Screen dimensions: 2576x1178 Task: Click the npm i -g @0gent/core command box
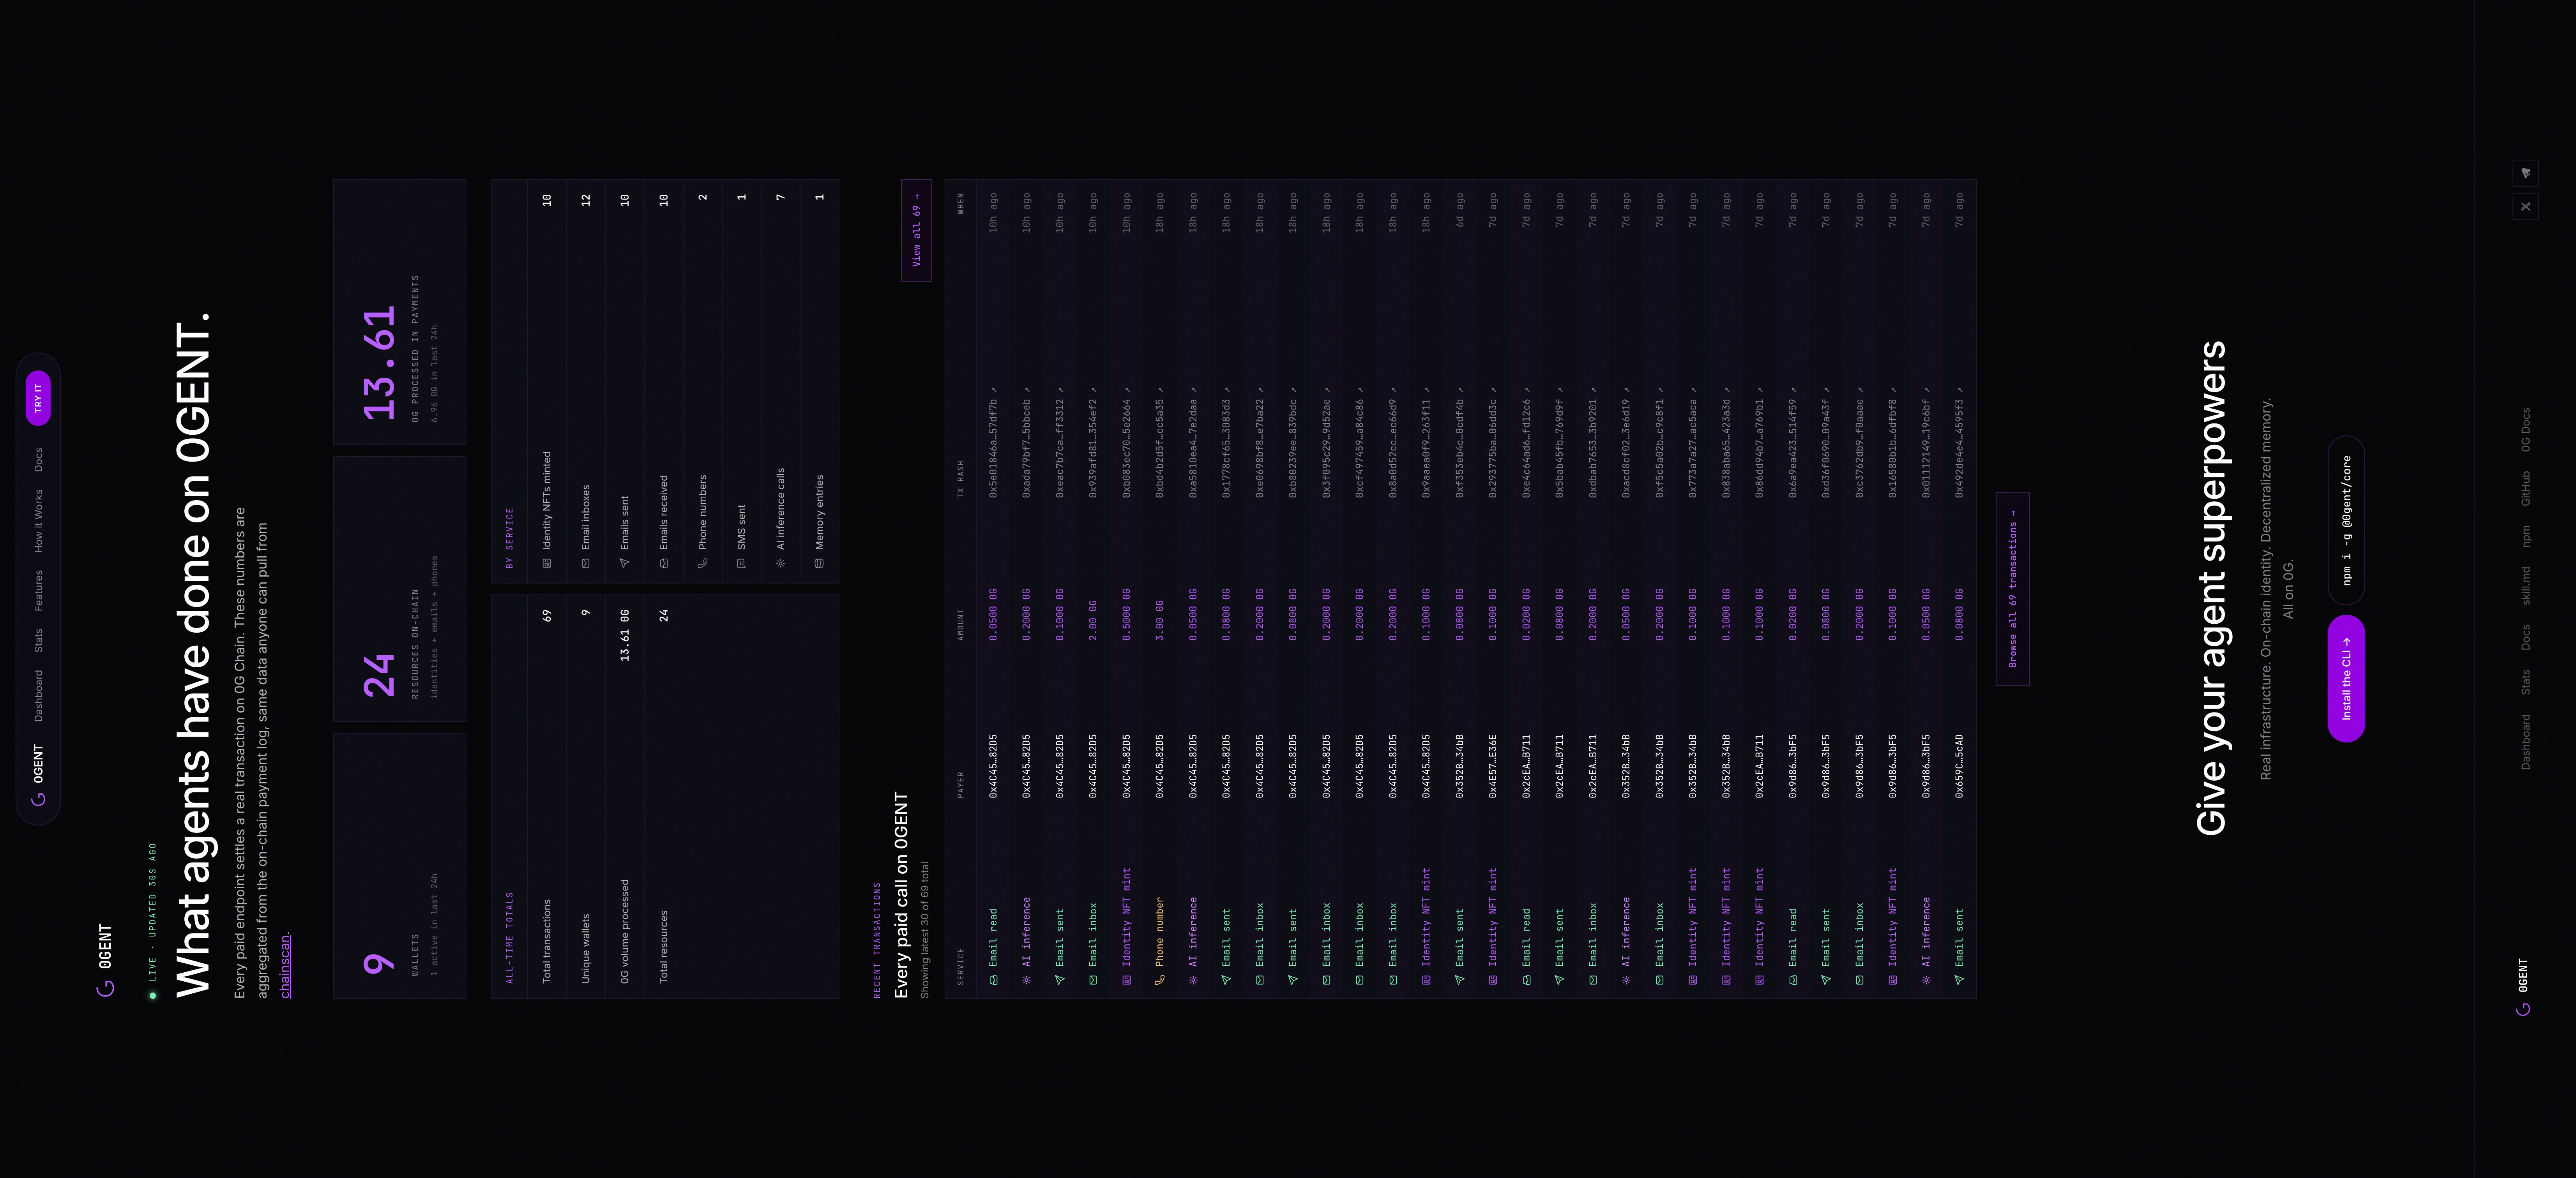point(2346,520)
